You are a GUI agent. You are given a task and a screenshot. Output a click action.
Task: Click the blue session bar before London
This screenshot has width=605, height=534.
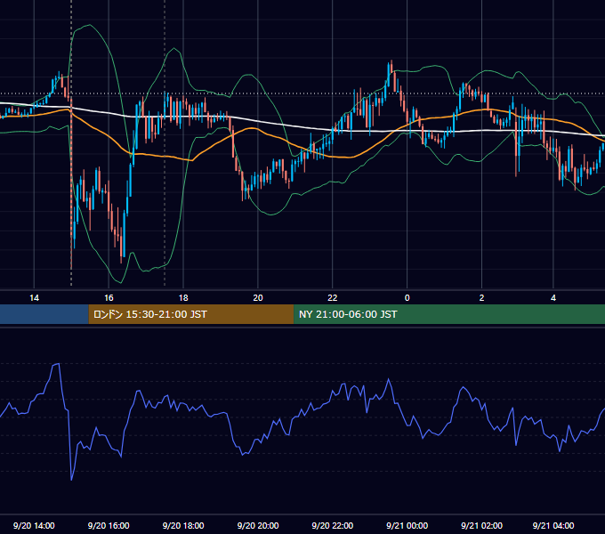44,314
